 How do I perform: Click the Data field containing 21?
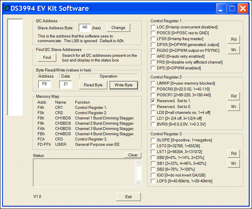click(x=66, y=85)
